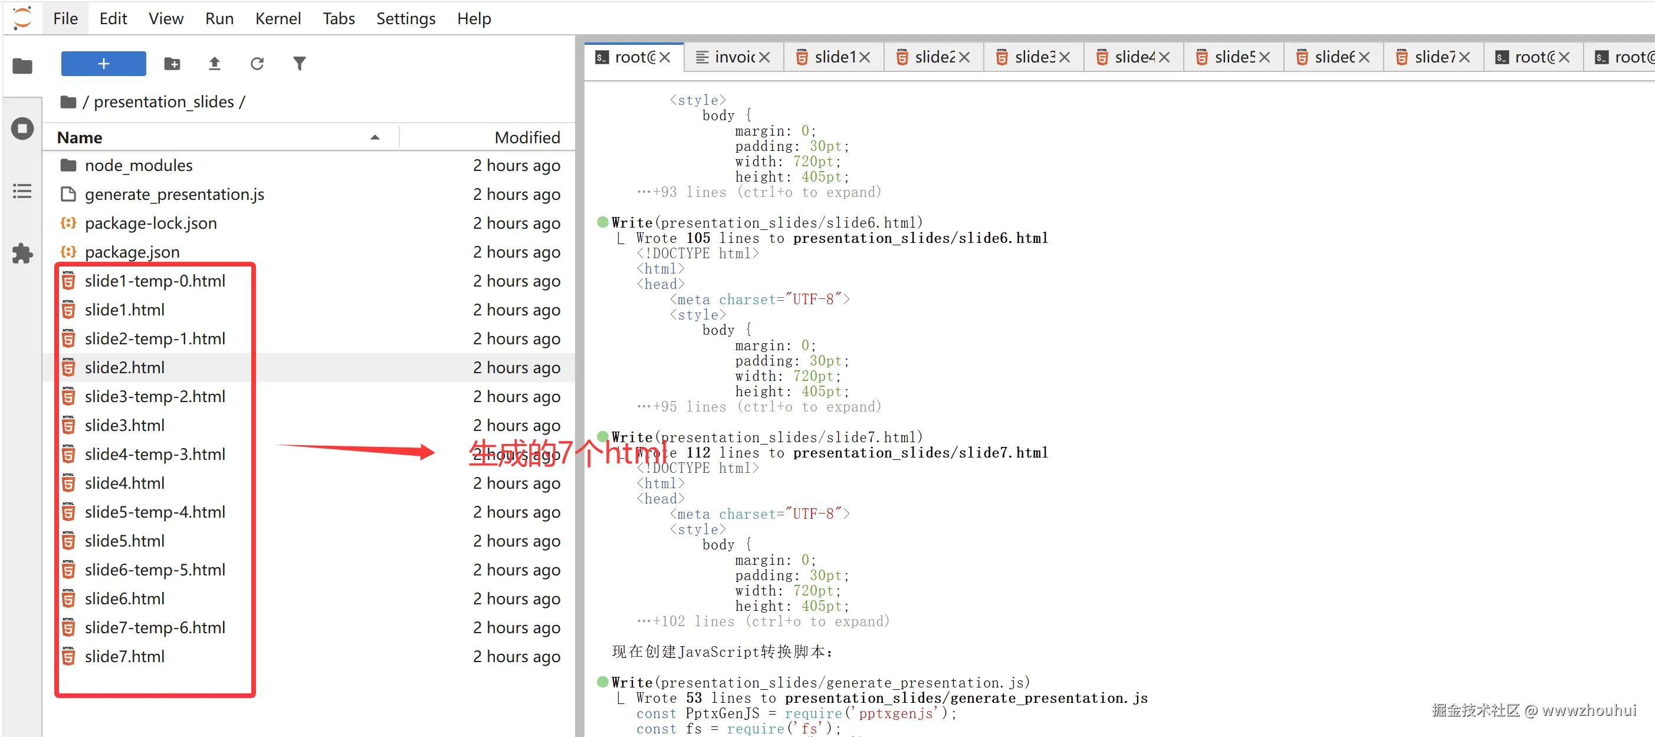Screen dimensions: 1655x737
Task: Select generate_presentation.js file
Action: click(x=174, y=195)
